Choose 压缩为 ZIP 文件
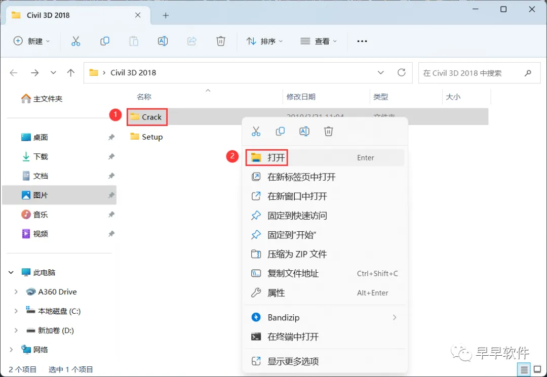547x377 pixels. [x=325, y=254]
